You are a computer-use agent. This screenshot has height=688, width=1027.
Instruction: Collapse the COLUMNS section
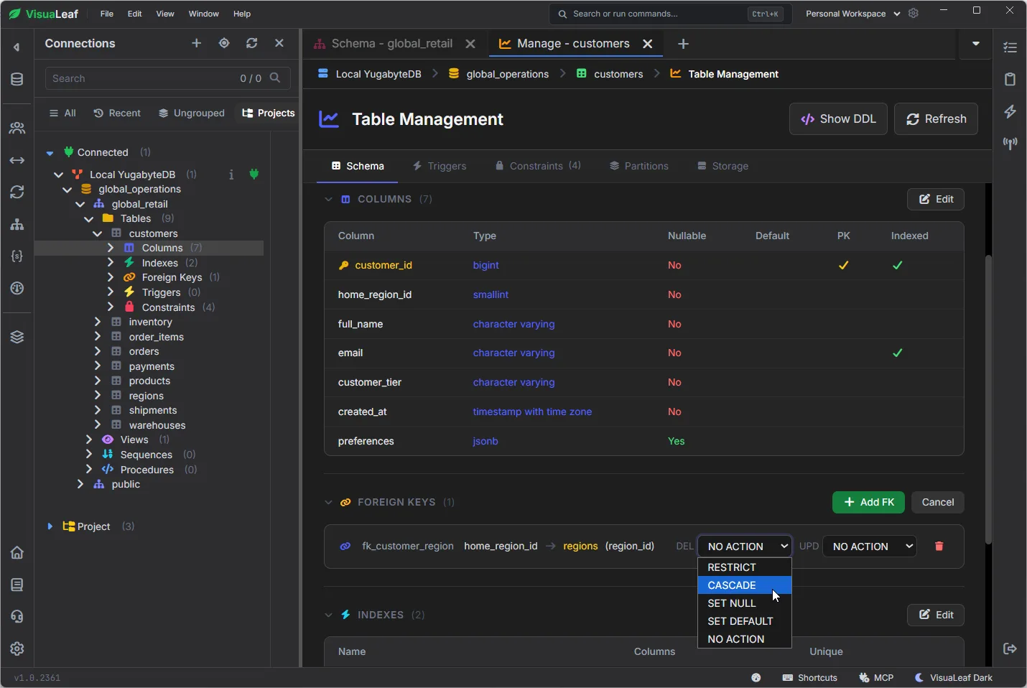328,200
